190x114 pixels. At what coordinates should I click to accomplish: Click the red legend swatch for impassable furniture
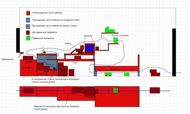point(28,13)
